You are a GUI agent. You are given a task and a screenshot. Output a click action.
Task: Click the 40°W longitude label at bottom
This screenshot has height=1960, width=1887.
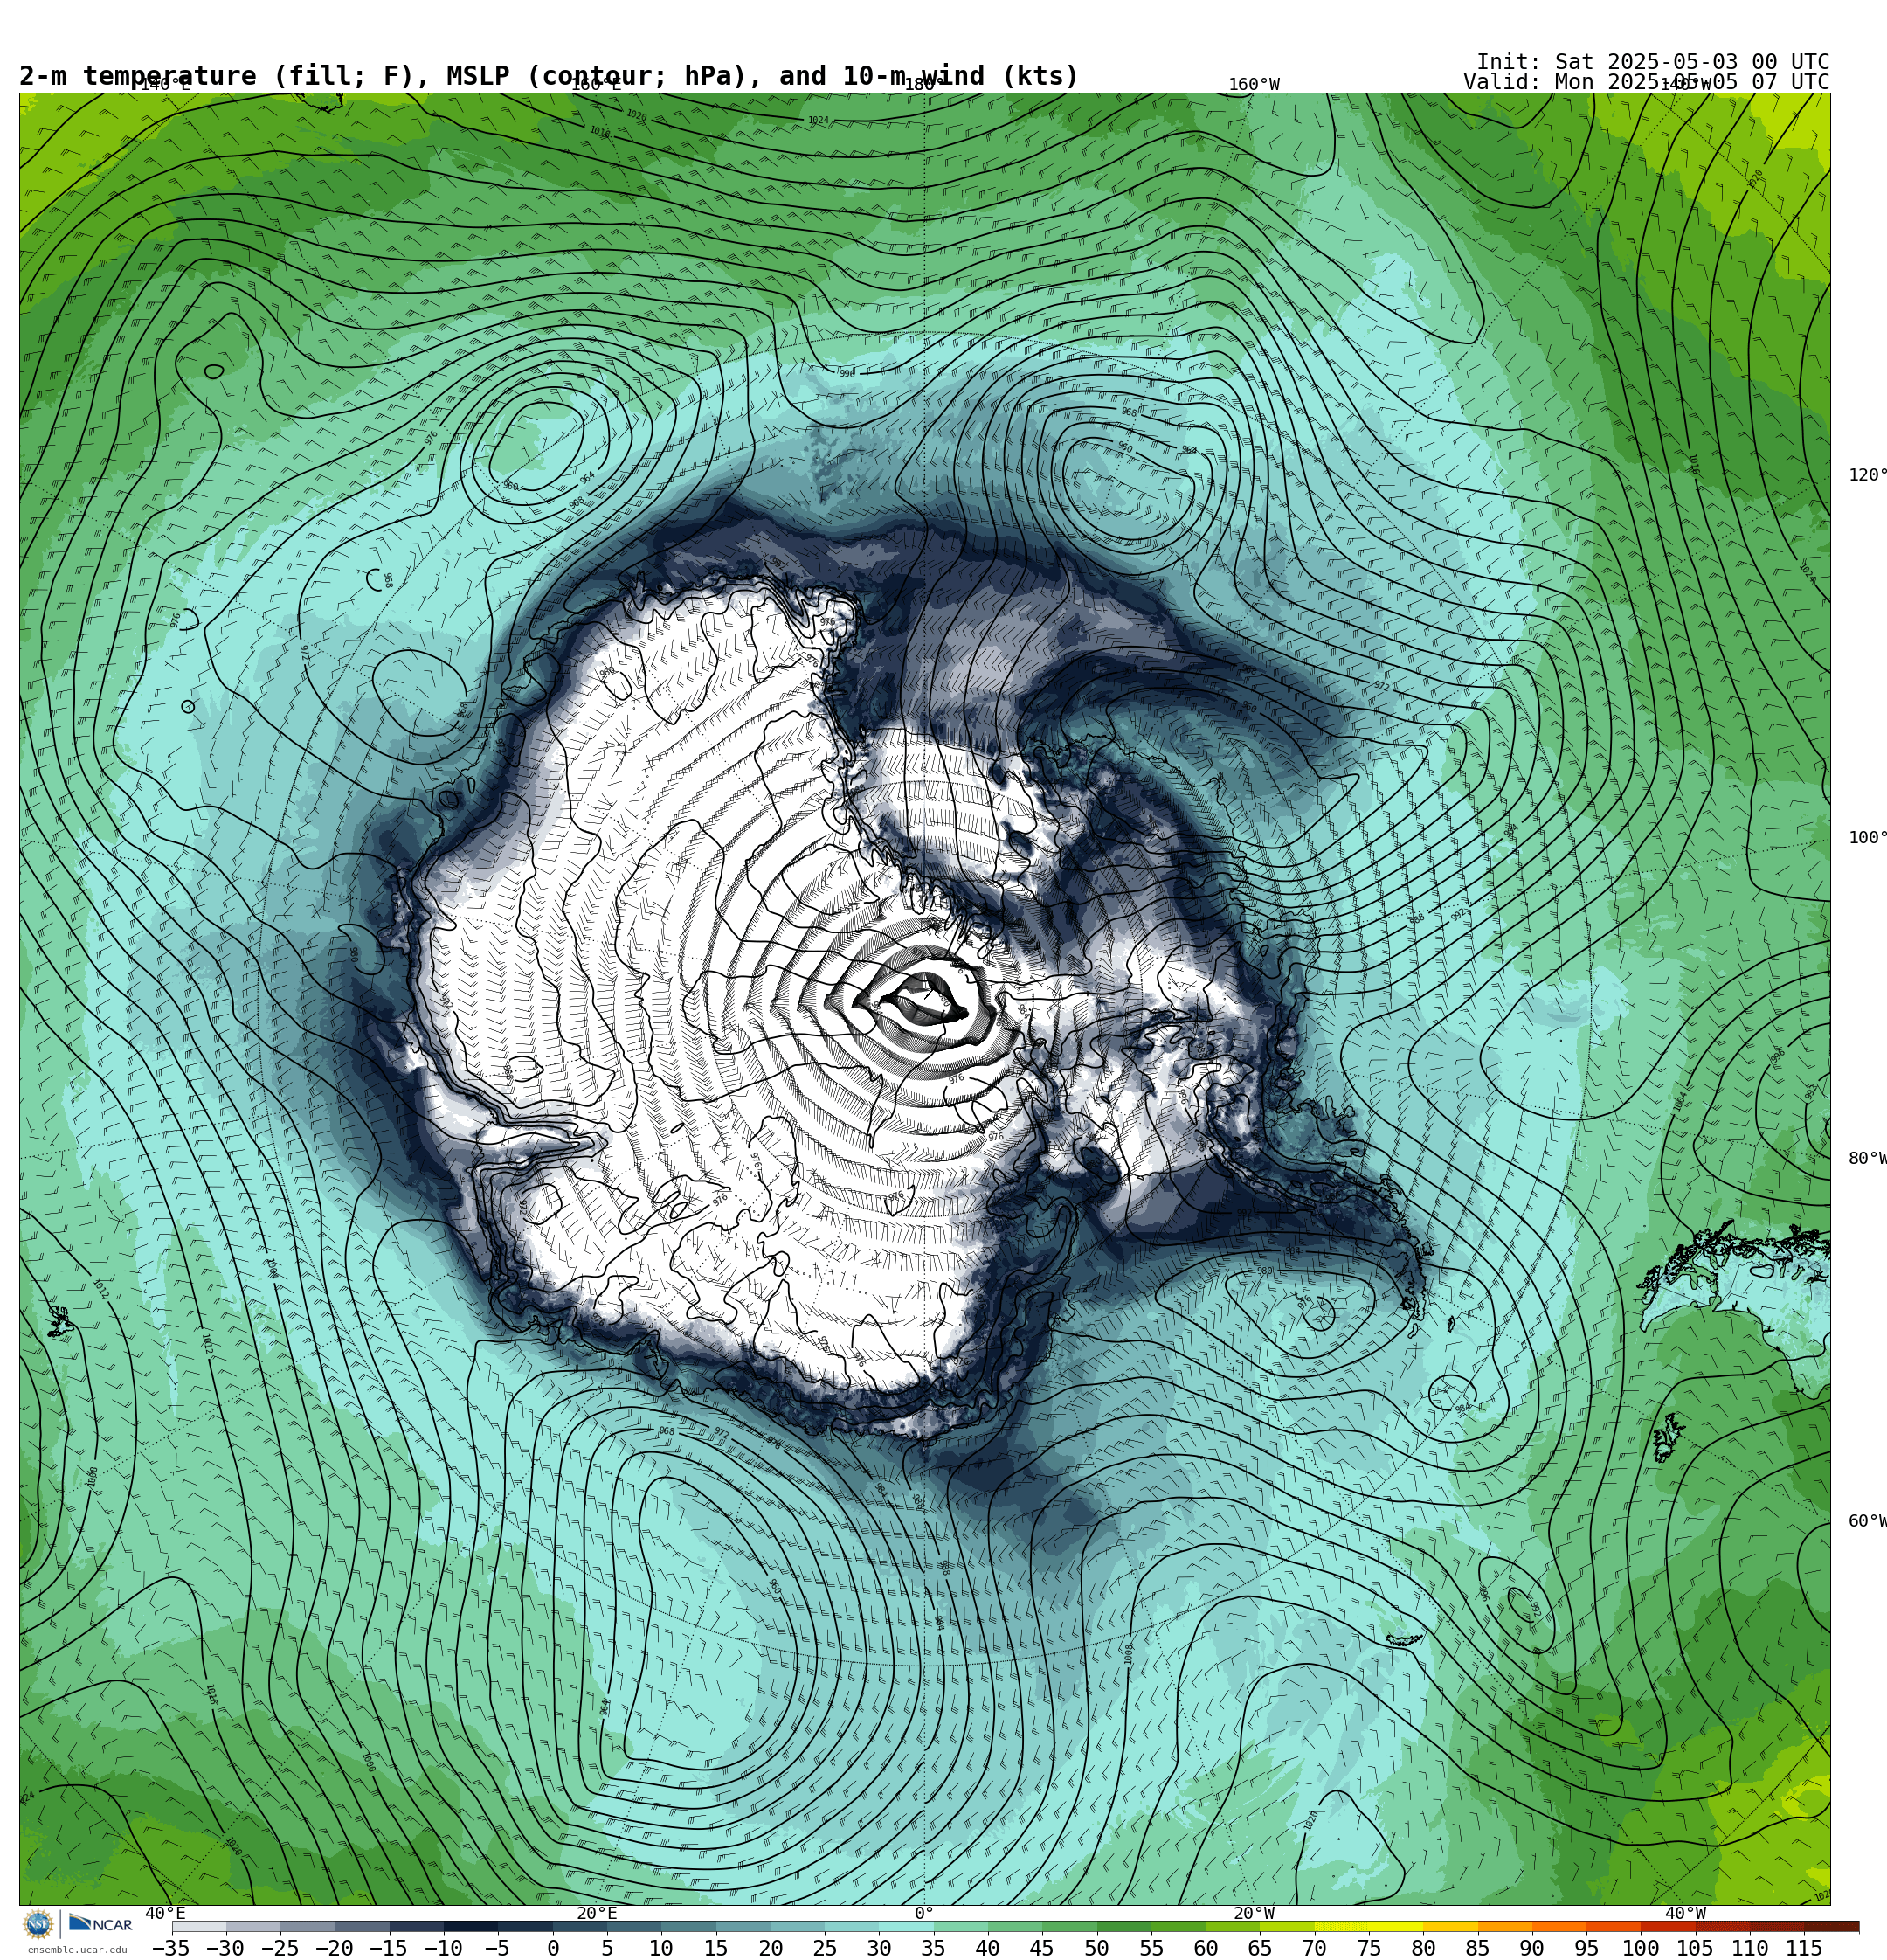(x=1685, y=1913)
